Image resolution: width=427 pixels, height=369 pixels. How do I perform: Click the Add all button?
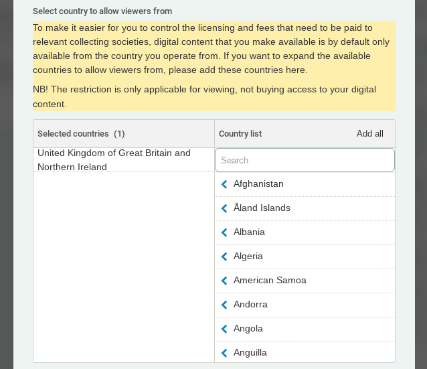pos(369,134)
